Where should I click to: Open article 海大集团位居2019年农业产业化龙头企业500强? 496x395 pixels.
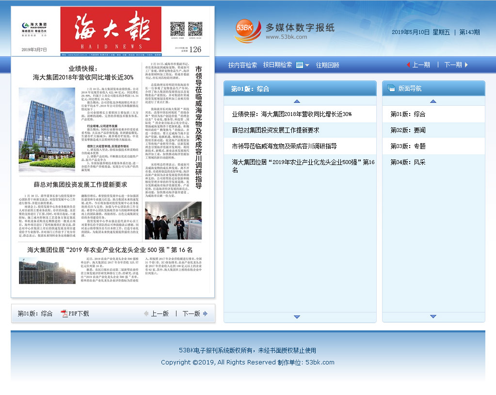pyautogui.click(x=303, y=166)
